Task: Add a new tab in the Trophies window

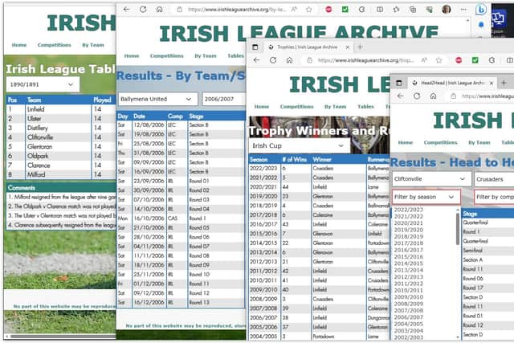Action: tap(360, 47)
